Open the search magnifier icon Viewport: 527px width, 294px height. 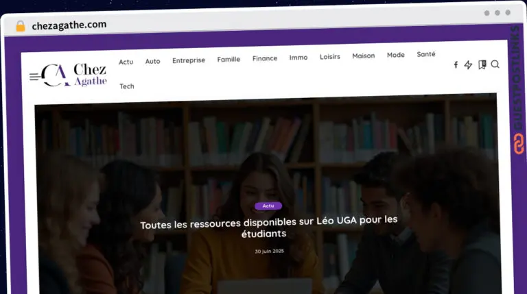click(495, 64)
